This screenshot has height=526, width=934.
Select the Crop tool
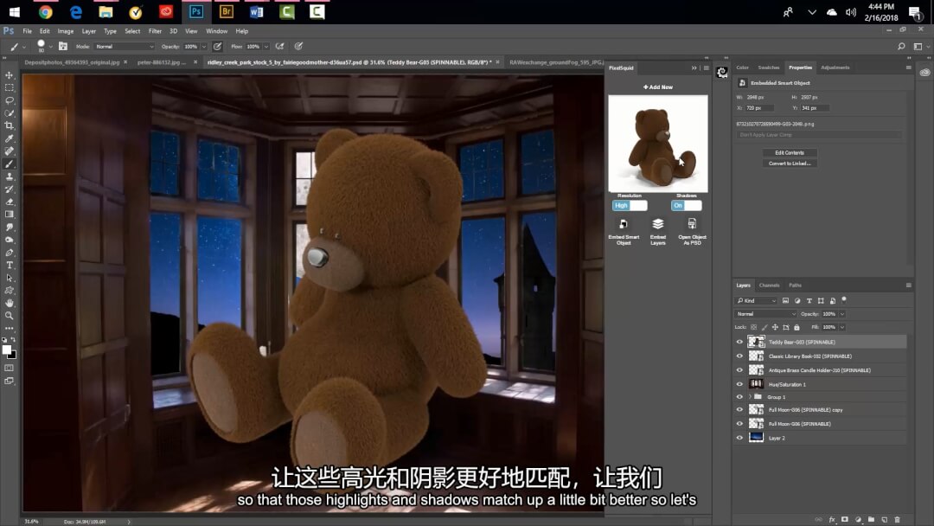(9, 125)
